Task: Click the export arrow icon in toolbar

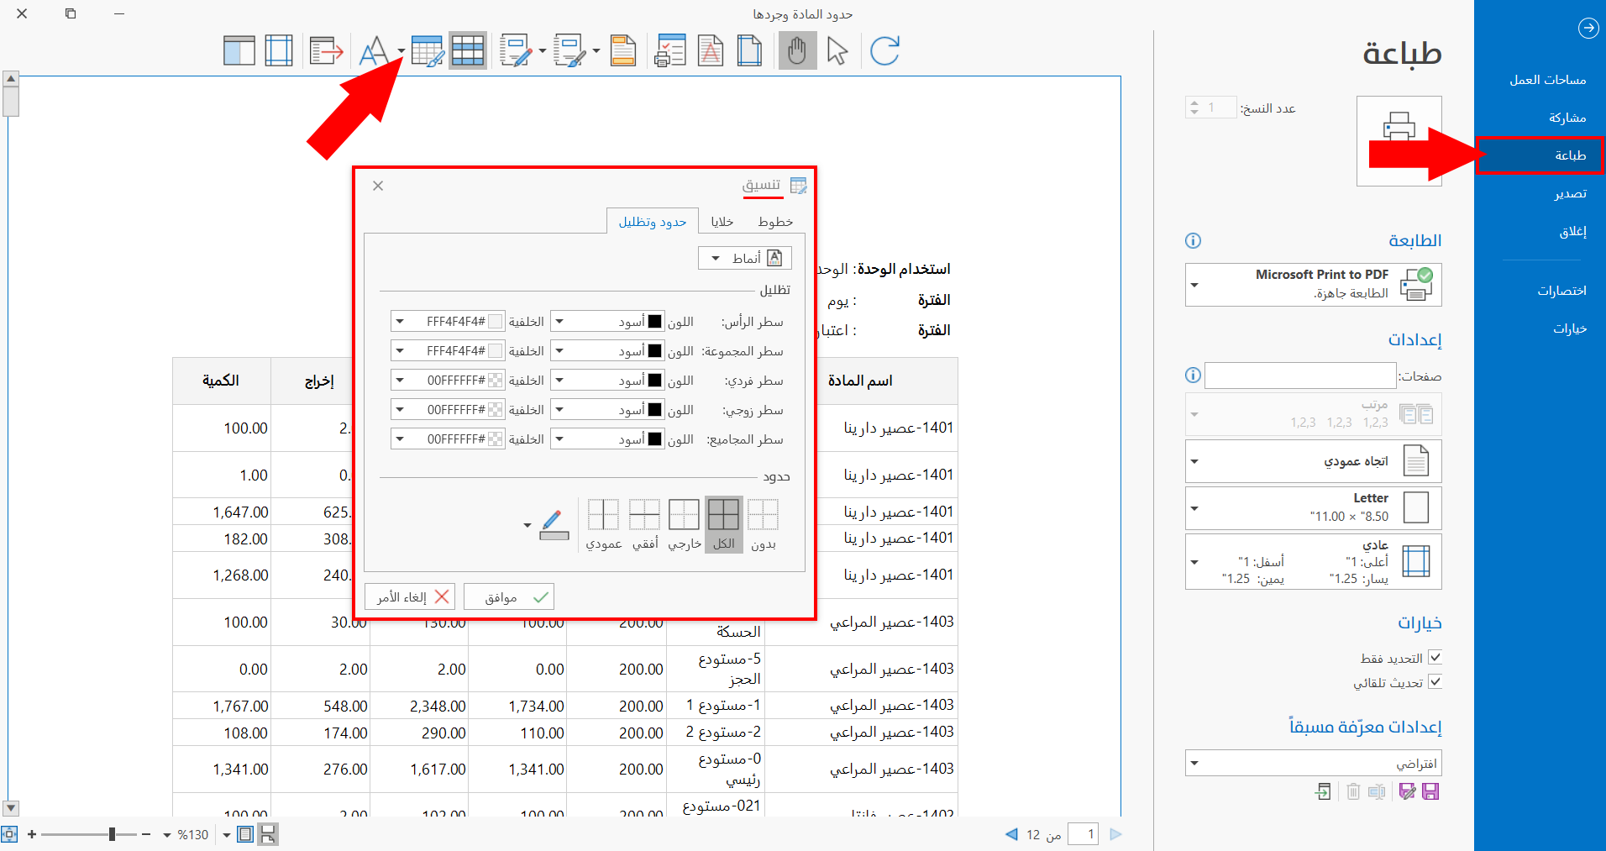Action: [326, 51]
